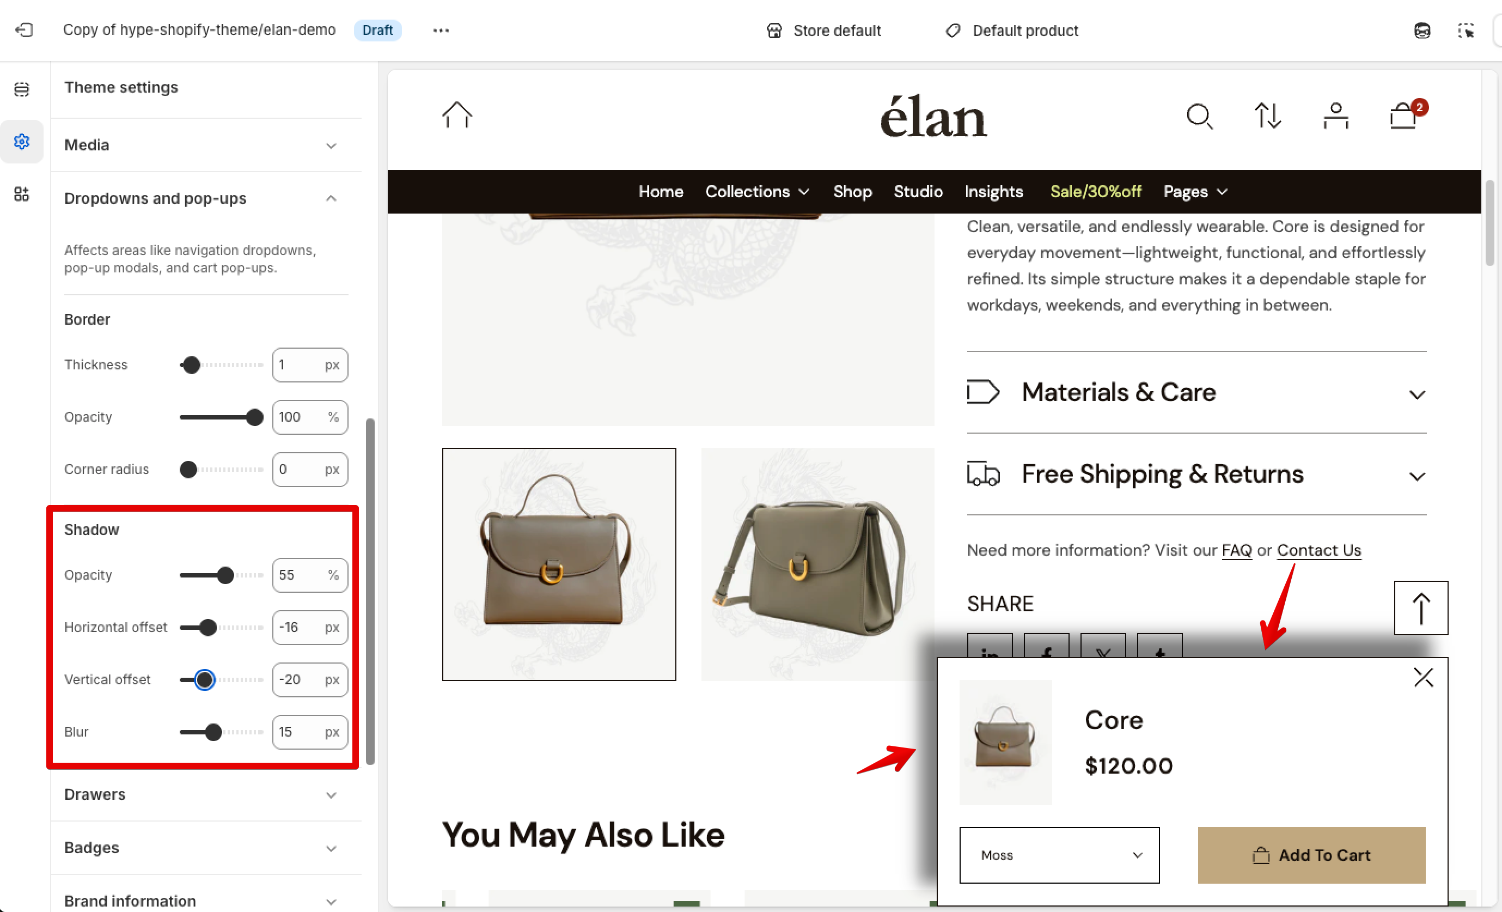Open the App embeds sidebar icon
Screen dimensions: 1502x912
point(22,194)
